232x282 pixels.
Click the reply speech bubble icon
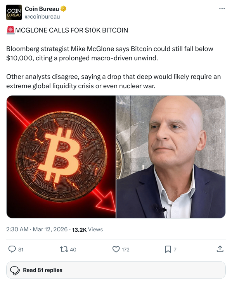coord(12,249)
